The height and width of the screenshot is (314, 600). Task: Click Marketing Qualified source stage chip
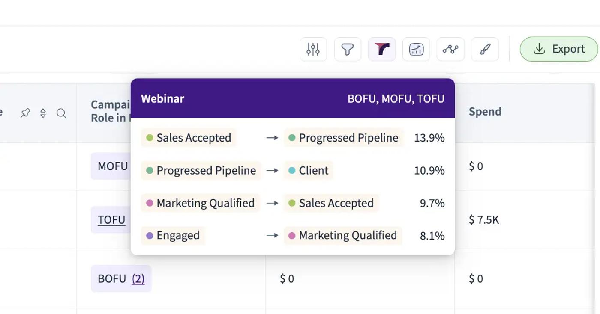201,203
